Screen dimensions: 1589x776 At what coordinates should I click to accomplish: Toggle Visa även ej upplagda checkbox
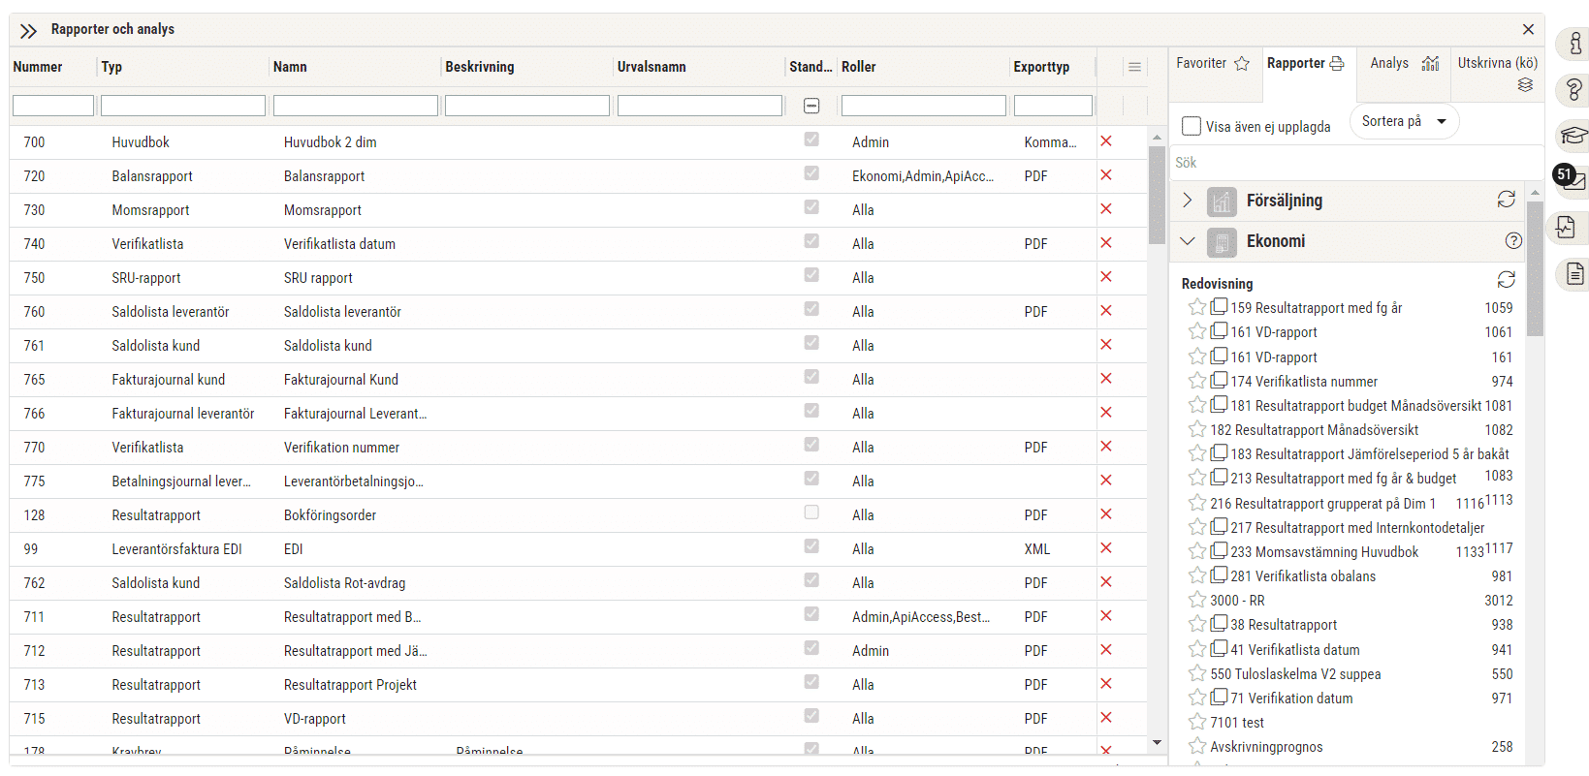(1192, 126)
